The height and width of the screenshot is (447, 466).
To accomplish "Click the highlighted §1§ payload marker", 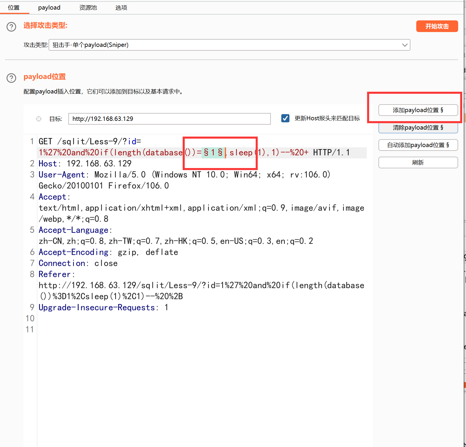I will [x=213, y=152].
